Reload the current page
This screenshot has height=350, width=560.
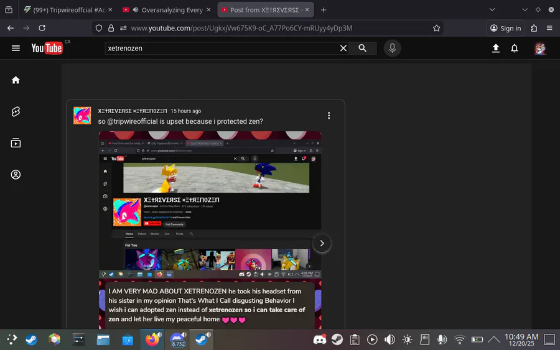tap(42, 28)
